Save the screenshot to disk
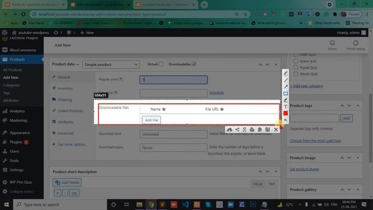The width and height of the screenshot is (373, 210). [x=268, y=129]
